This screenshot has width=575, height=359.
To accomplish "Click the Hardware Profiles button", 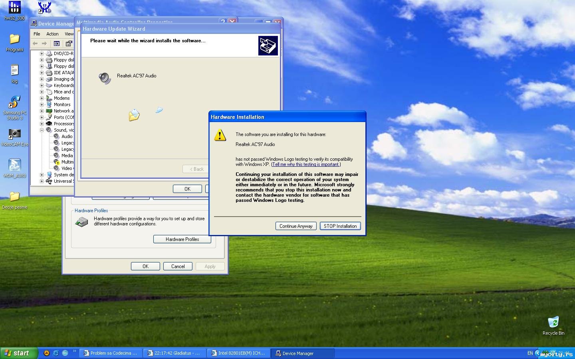I will tap(182, 239).
